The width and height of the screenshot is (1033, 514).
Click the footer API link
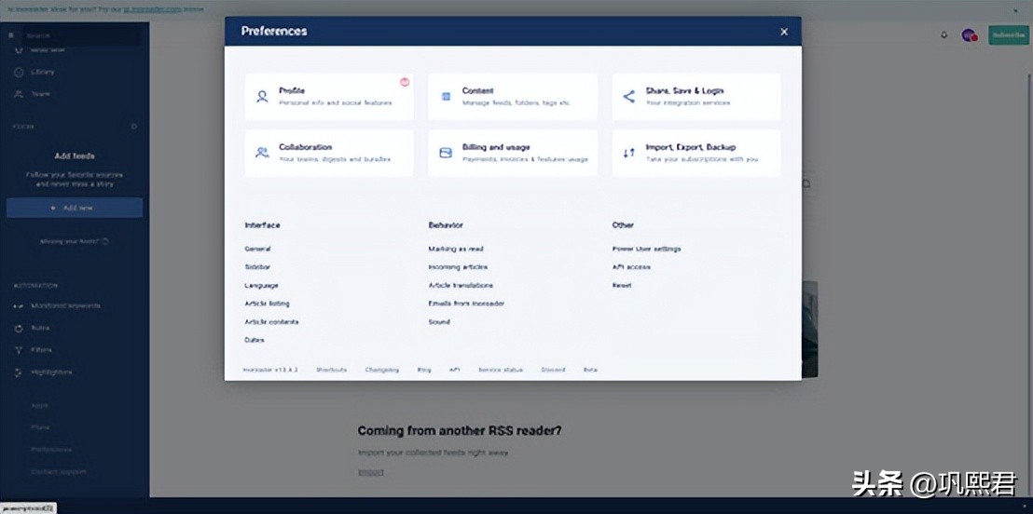(455, 370)
